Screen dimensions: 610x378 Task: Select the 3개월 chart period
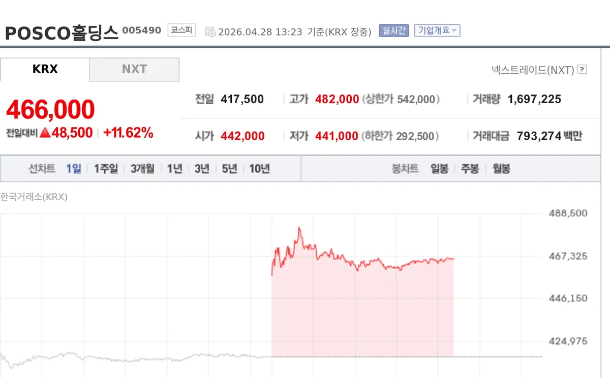pyautogui.click(x=142, y=169)
